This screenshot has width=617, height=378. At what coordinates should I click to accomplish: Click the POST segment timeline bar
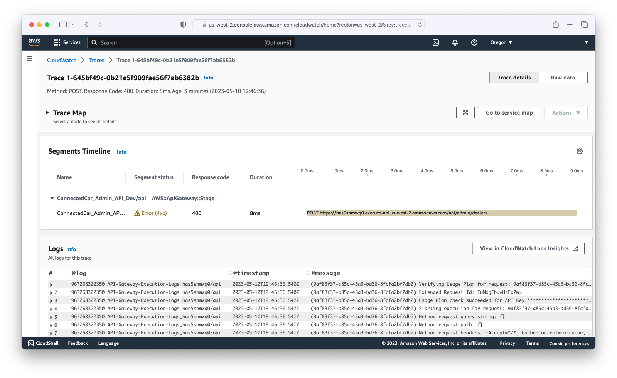click(442, 213)
